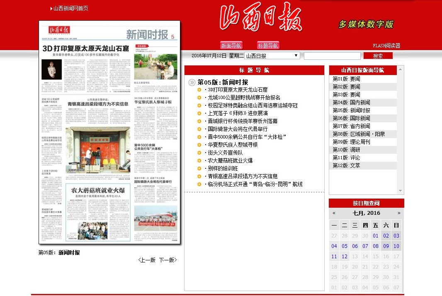Click bullet icon beside 校园足球特奥融合组 article
442x296 pixels.
199,105
